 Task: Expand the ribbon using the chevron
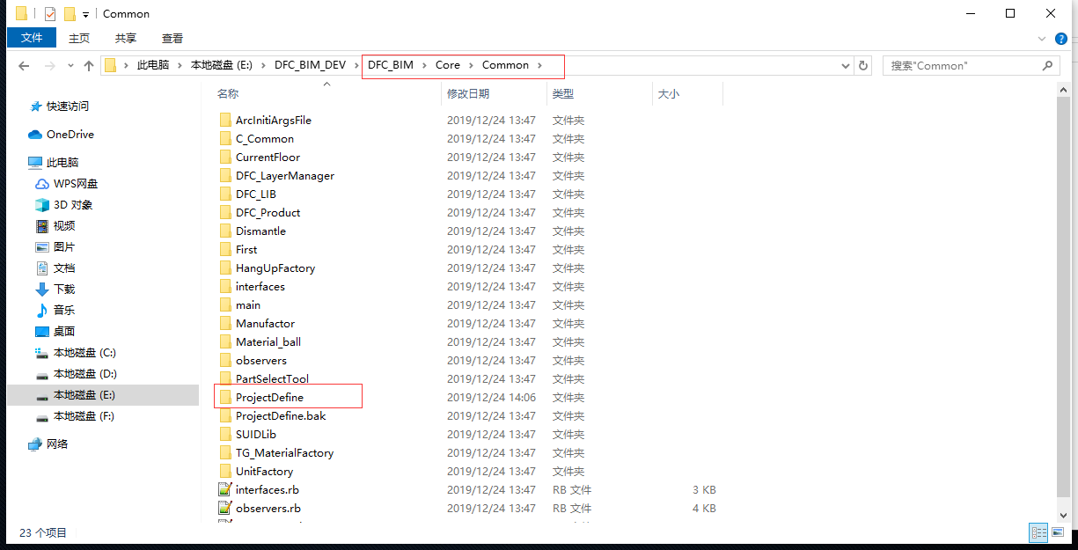coord(1045,39)
